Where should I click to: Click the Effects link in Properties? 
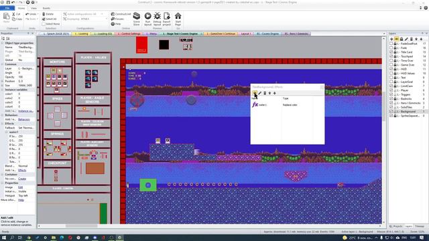pyautogui.click(x=22, y=170)
